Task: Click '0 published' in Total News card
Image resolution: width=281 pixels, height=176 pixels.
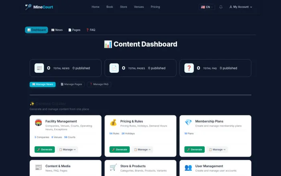Action: (x=81, y=68)
